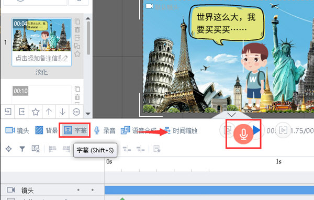Click the 字幕 subtitle toolbar button
Image resolution: width=314 pixels, height=200 pixels.
click(x=75, y=130)
